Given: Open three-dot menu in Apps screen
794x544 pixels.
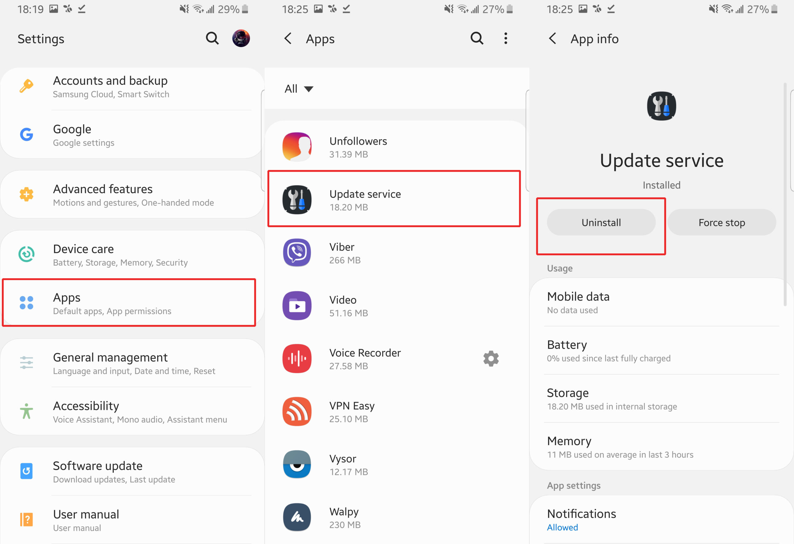Looking at the screenshot, I should pos(507,38).
